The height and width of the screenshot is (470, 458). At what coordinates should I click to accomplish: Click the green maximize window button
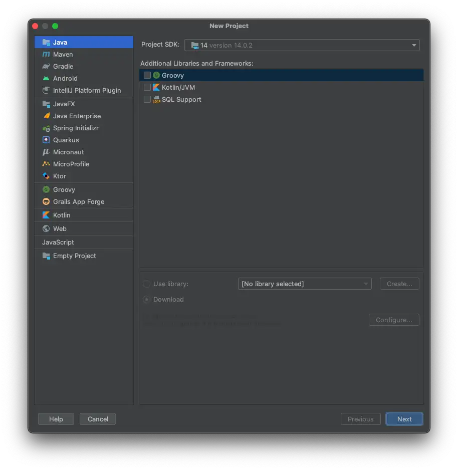pyautogui.click(x=55, y=26)
